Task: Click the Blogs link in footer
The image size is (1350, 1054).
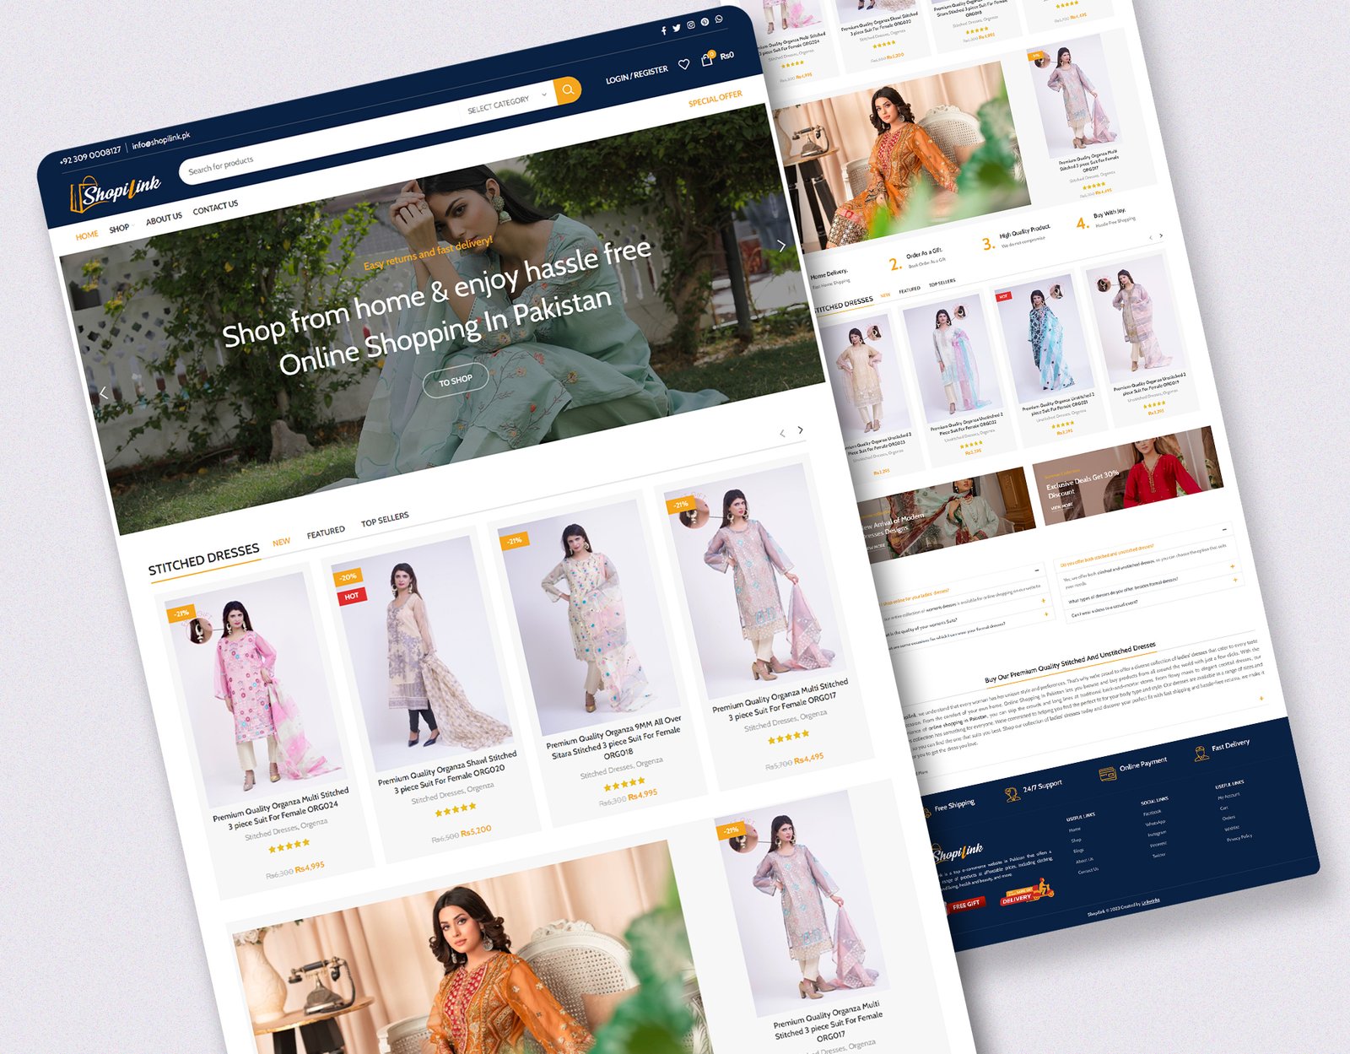Action: 1078,851
